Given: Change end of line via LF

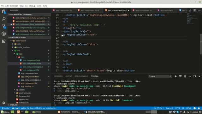Looking at the screenshot, I should (x=183, y=108).
